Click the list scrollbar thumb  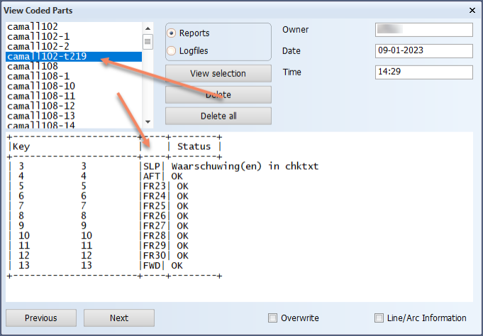point(148,40)
